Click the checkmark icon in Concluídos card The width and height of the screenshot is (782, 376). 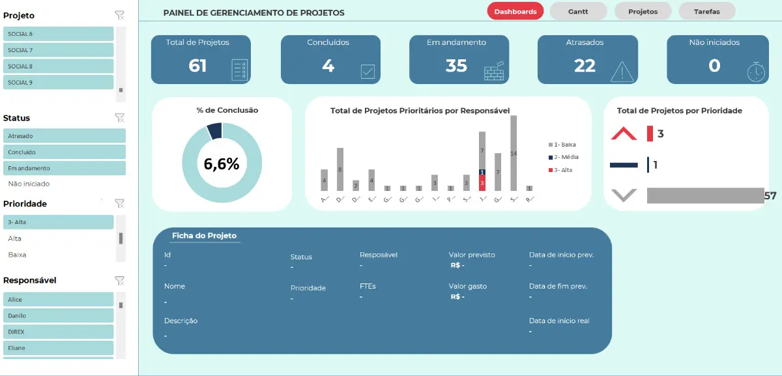click(x=368, y=72)
